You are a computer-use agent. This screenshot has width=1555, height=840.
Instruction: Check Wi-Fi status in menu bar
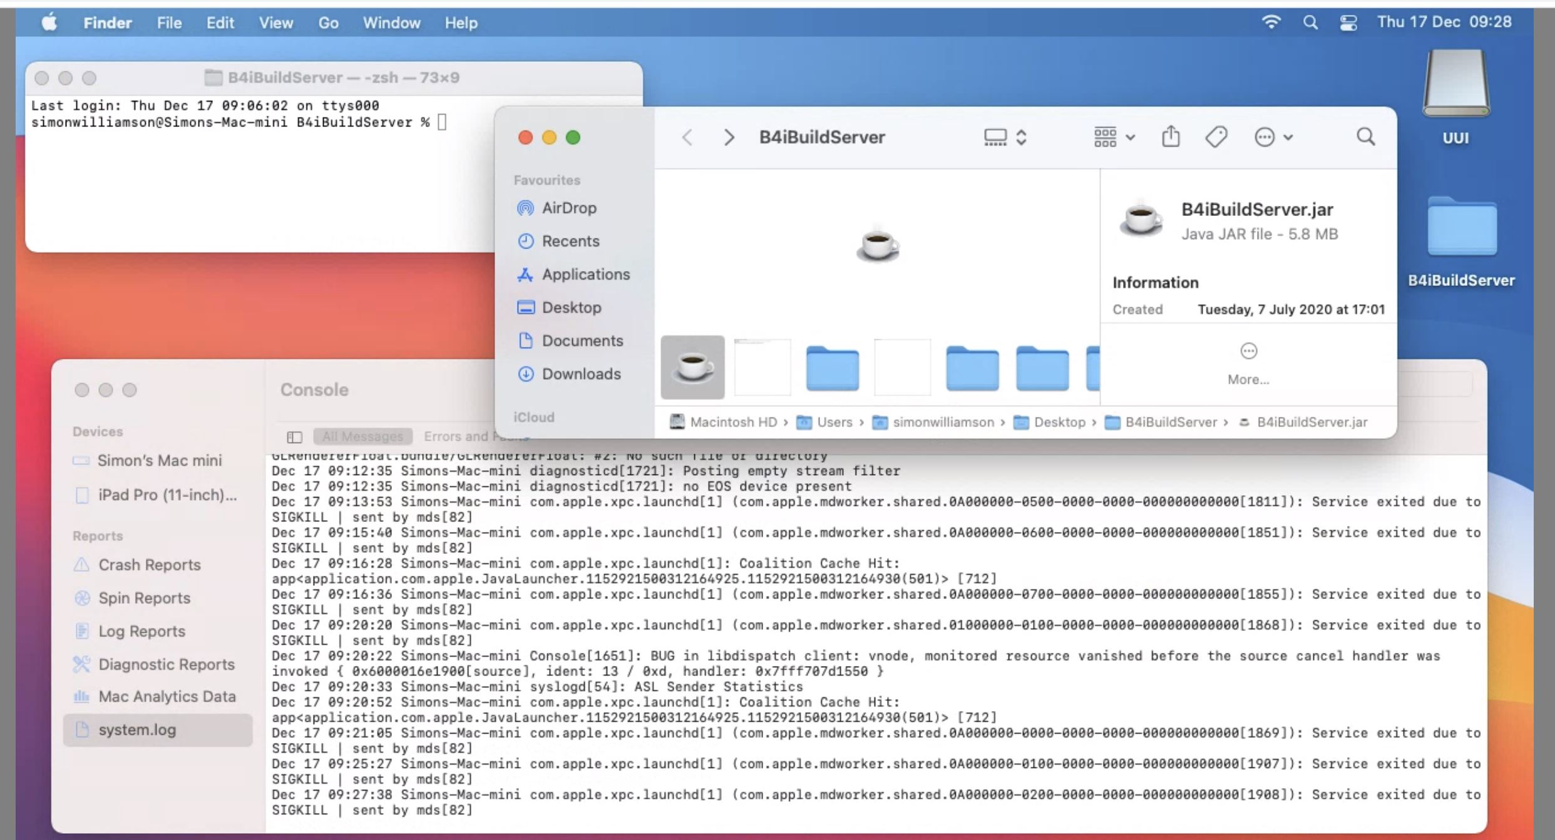click(x=1271, y=23)
